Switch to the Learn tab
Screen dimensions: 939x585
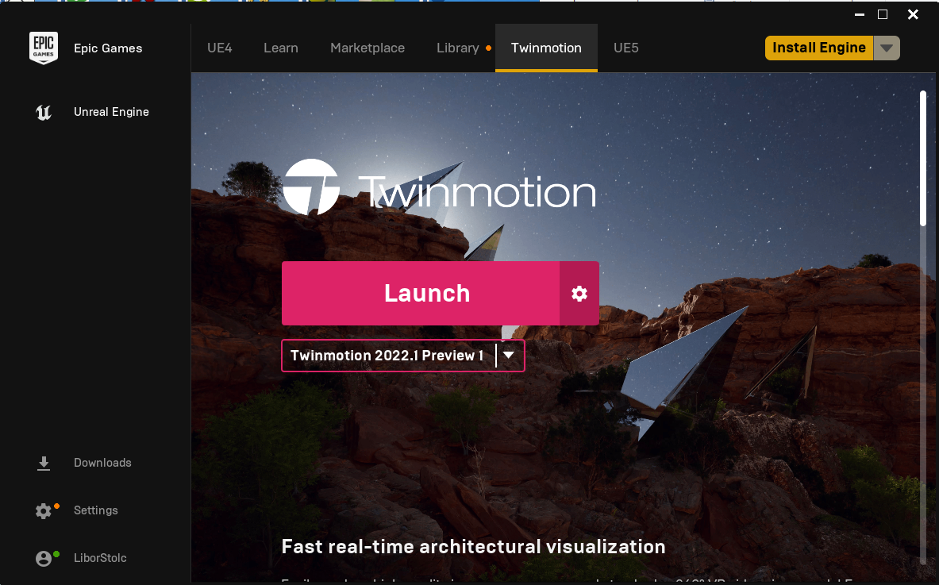click(281, 48)
